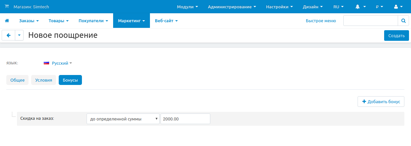Expand the dropdown next to back arrow
Screen dimensions: 411x146
click(x=19, y=35)
